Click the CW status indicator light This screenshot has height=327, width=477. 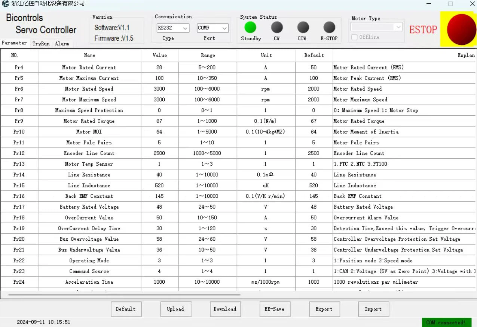[x=277, y=27]
